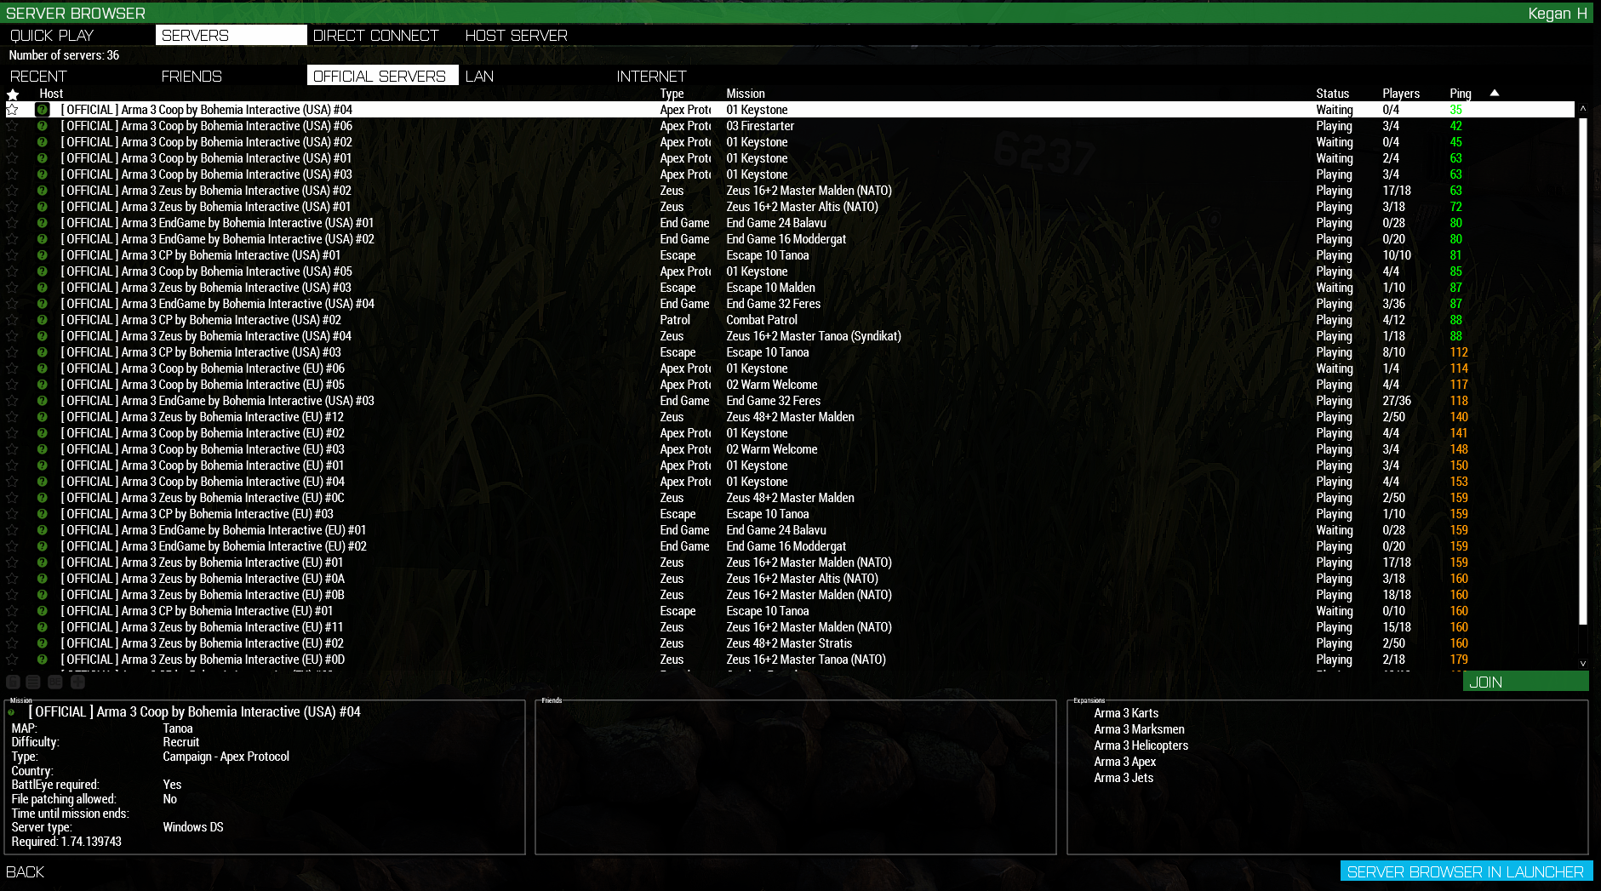1601x891 pixels.
Task: Select the Servers tab
Action: [231, 35]
